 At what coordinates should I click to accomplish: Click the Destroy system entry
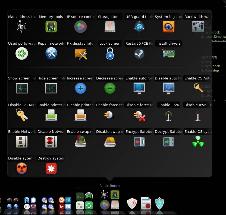[51, 168]
